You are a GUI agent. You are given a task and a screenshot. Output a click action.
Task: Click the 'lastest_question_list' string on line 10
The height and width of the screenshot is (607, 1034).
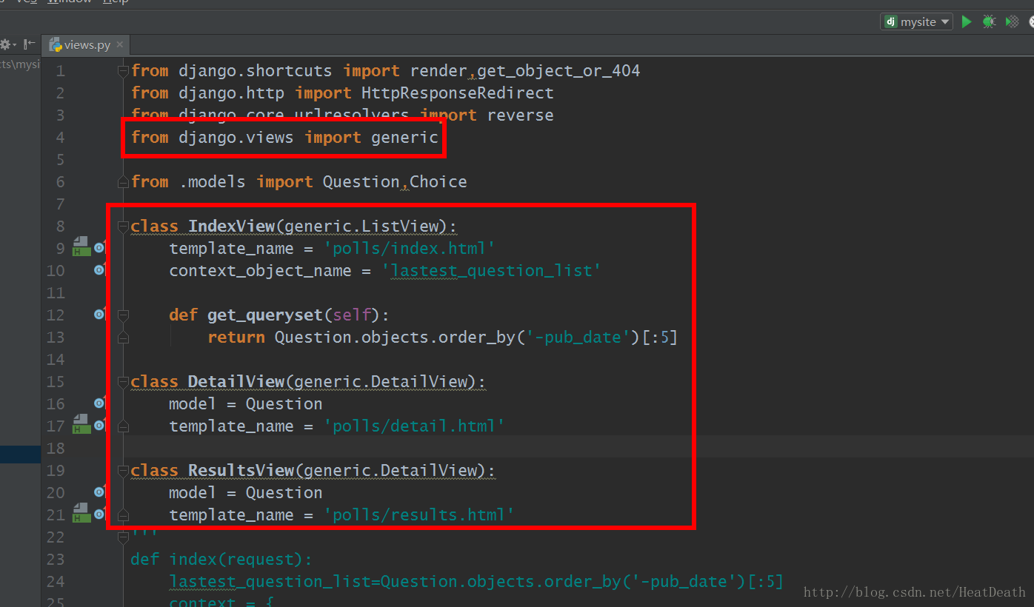[x=491, y=271]
